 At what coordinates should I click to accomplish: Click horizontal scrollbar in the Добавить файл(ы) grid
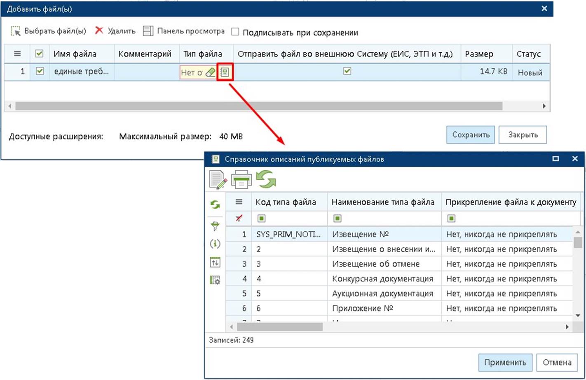259,106
